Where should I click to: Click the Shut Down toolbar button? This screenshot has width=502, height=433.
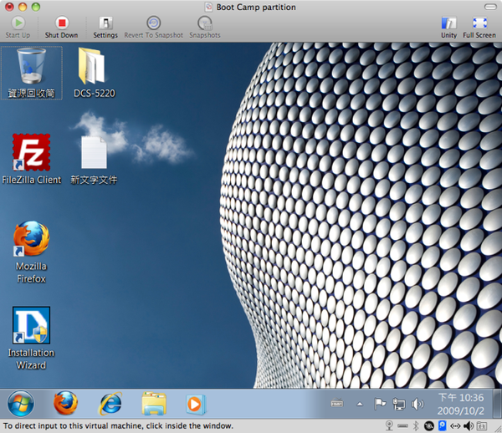(61, 25)
